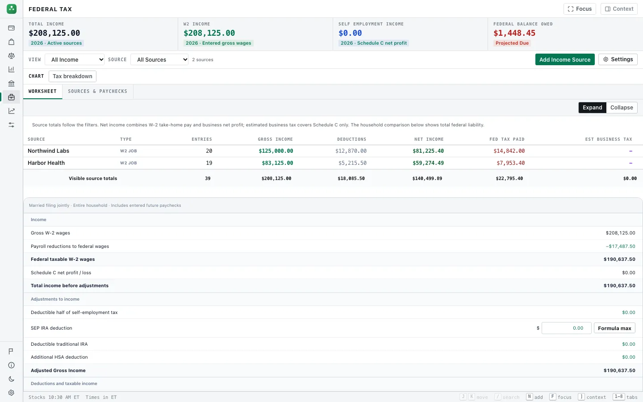Click the Context button
Viewport: 643px width, 402px height.
pos(619,9)
